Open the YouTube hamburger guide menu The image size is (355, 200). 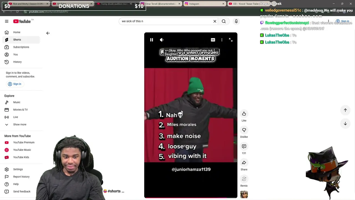pos(7,21)
